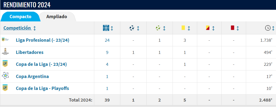The image size is (276, 107).
Task: Toggle sort arrows beside matches icon
Action: tap(112, 28)
